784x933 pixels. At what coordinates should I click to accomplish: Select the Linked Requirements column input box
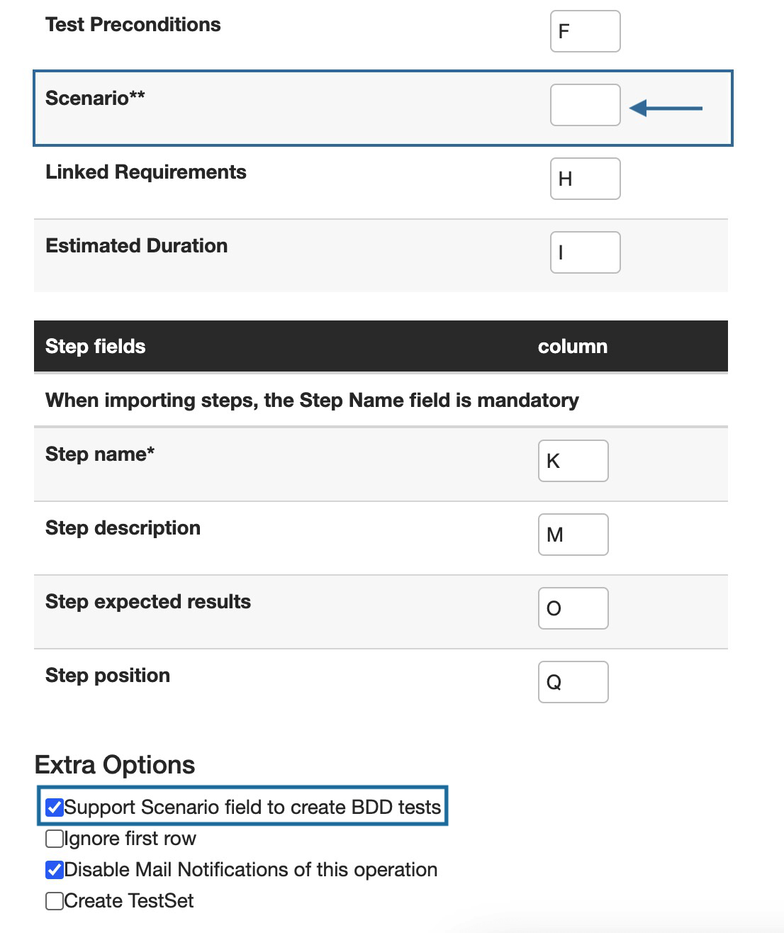[x=585, y=179]
